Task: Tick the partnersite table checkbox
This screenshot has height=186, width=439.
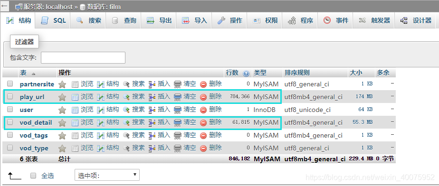Action: (10, 84)
